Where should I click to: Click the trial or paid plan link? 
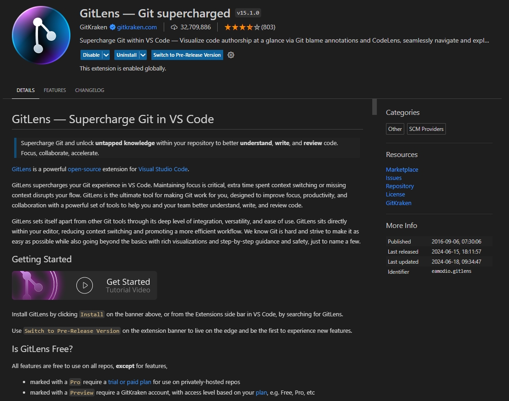coord(129,382)
